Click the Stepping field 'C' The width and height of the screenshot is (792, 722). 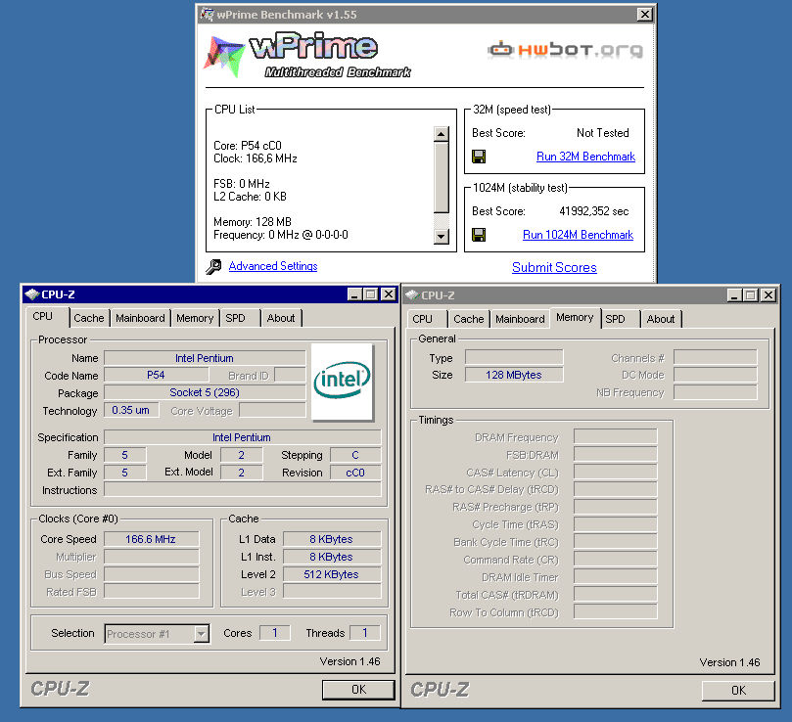point(355,455)
